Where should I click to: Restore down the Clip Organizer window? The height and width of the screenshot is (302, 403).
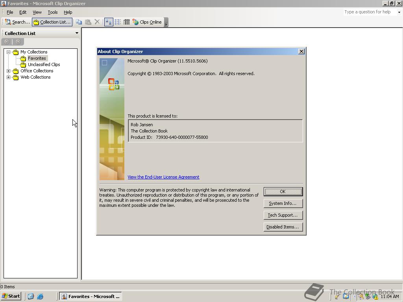click(392, 3)
